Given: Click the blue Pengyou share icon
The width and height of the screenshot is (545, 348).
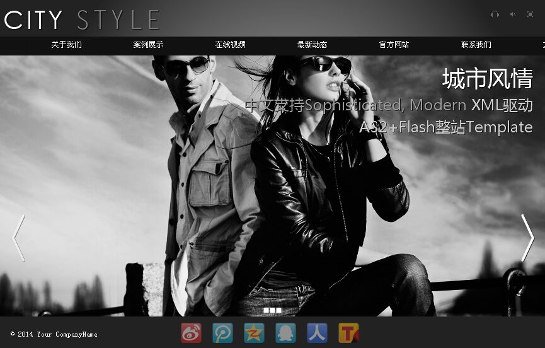Looking at the screenshot, I should pyautogui.click(x=222, y=332).
